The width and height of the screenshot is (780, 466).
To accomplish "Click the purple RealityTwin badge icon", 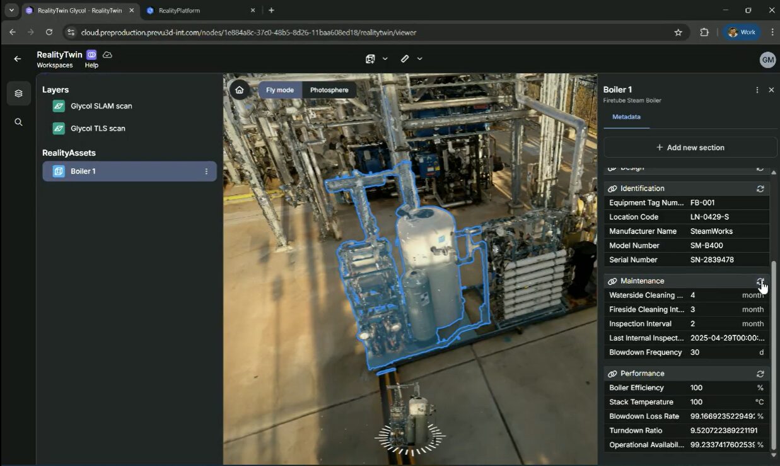I will (91, 55).
